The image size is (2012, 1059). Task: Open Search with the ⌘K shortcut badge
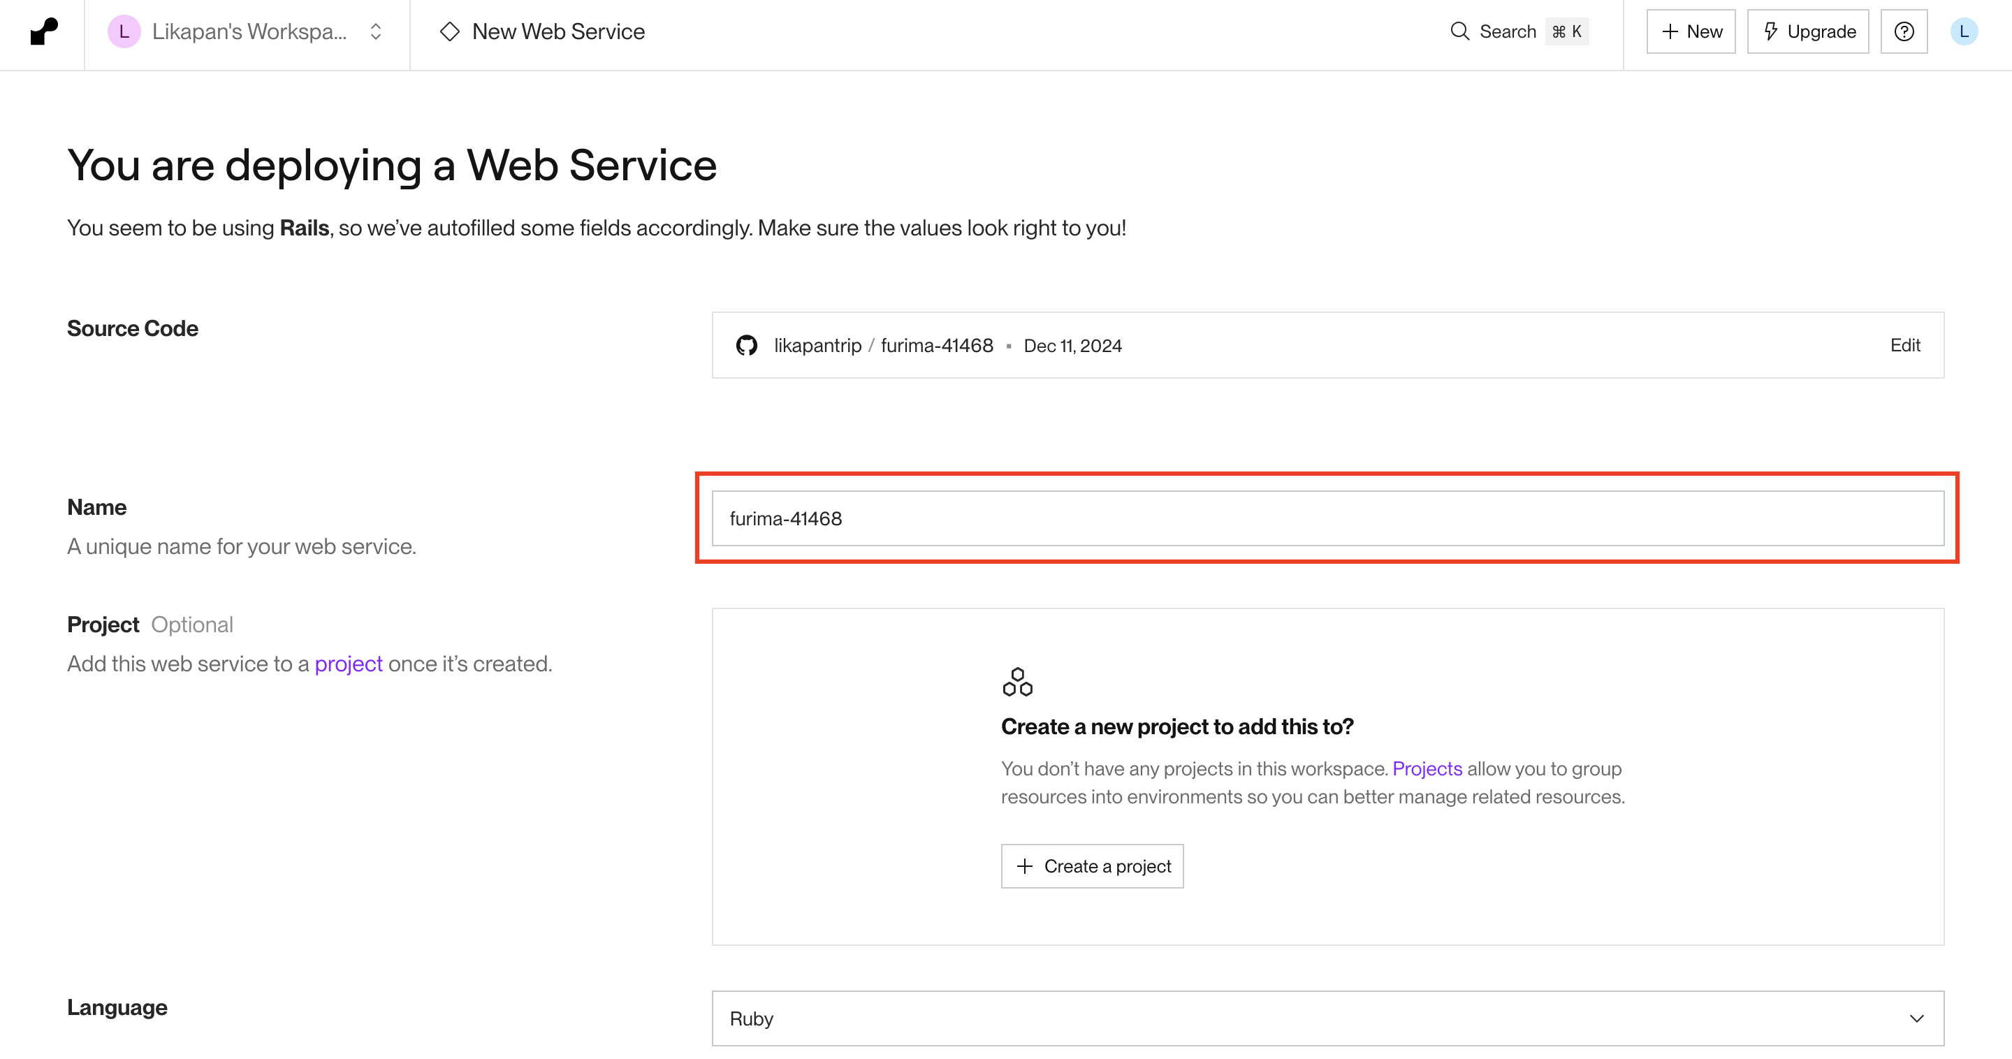coord(1567,32)
